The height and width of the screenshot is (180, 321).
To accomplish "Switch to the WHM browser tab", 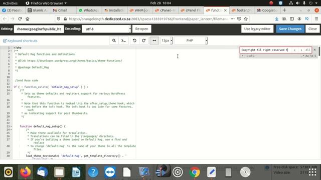I will (x=140, y=10).
